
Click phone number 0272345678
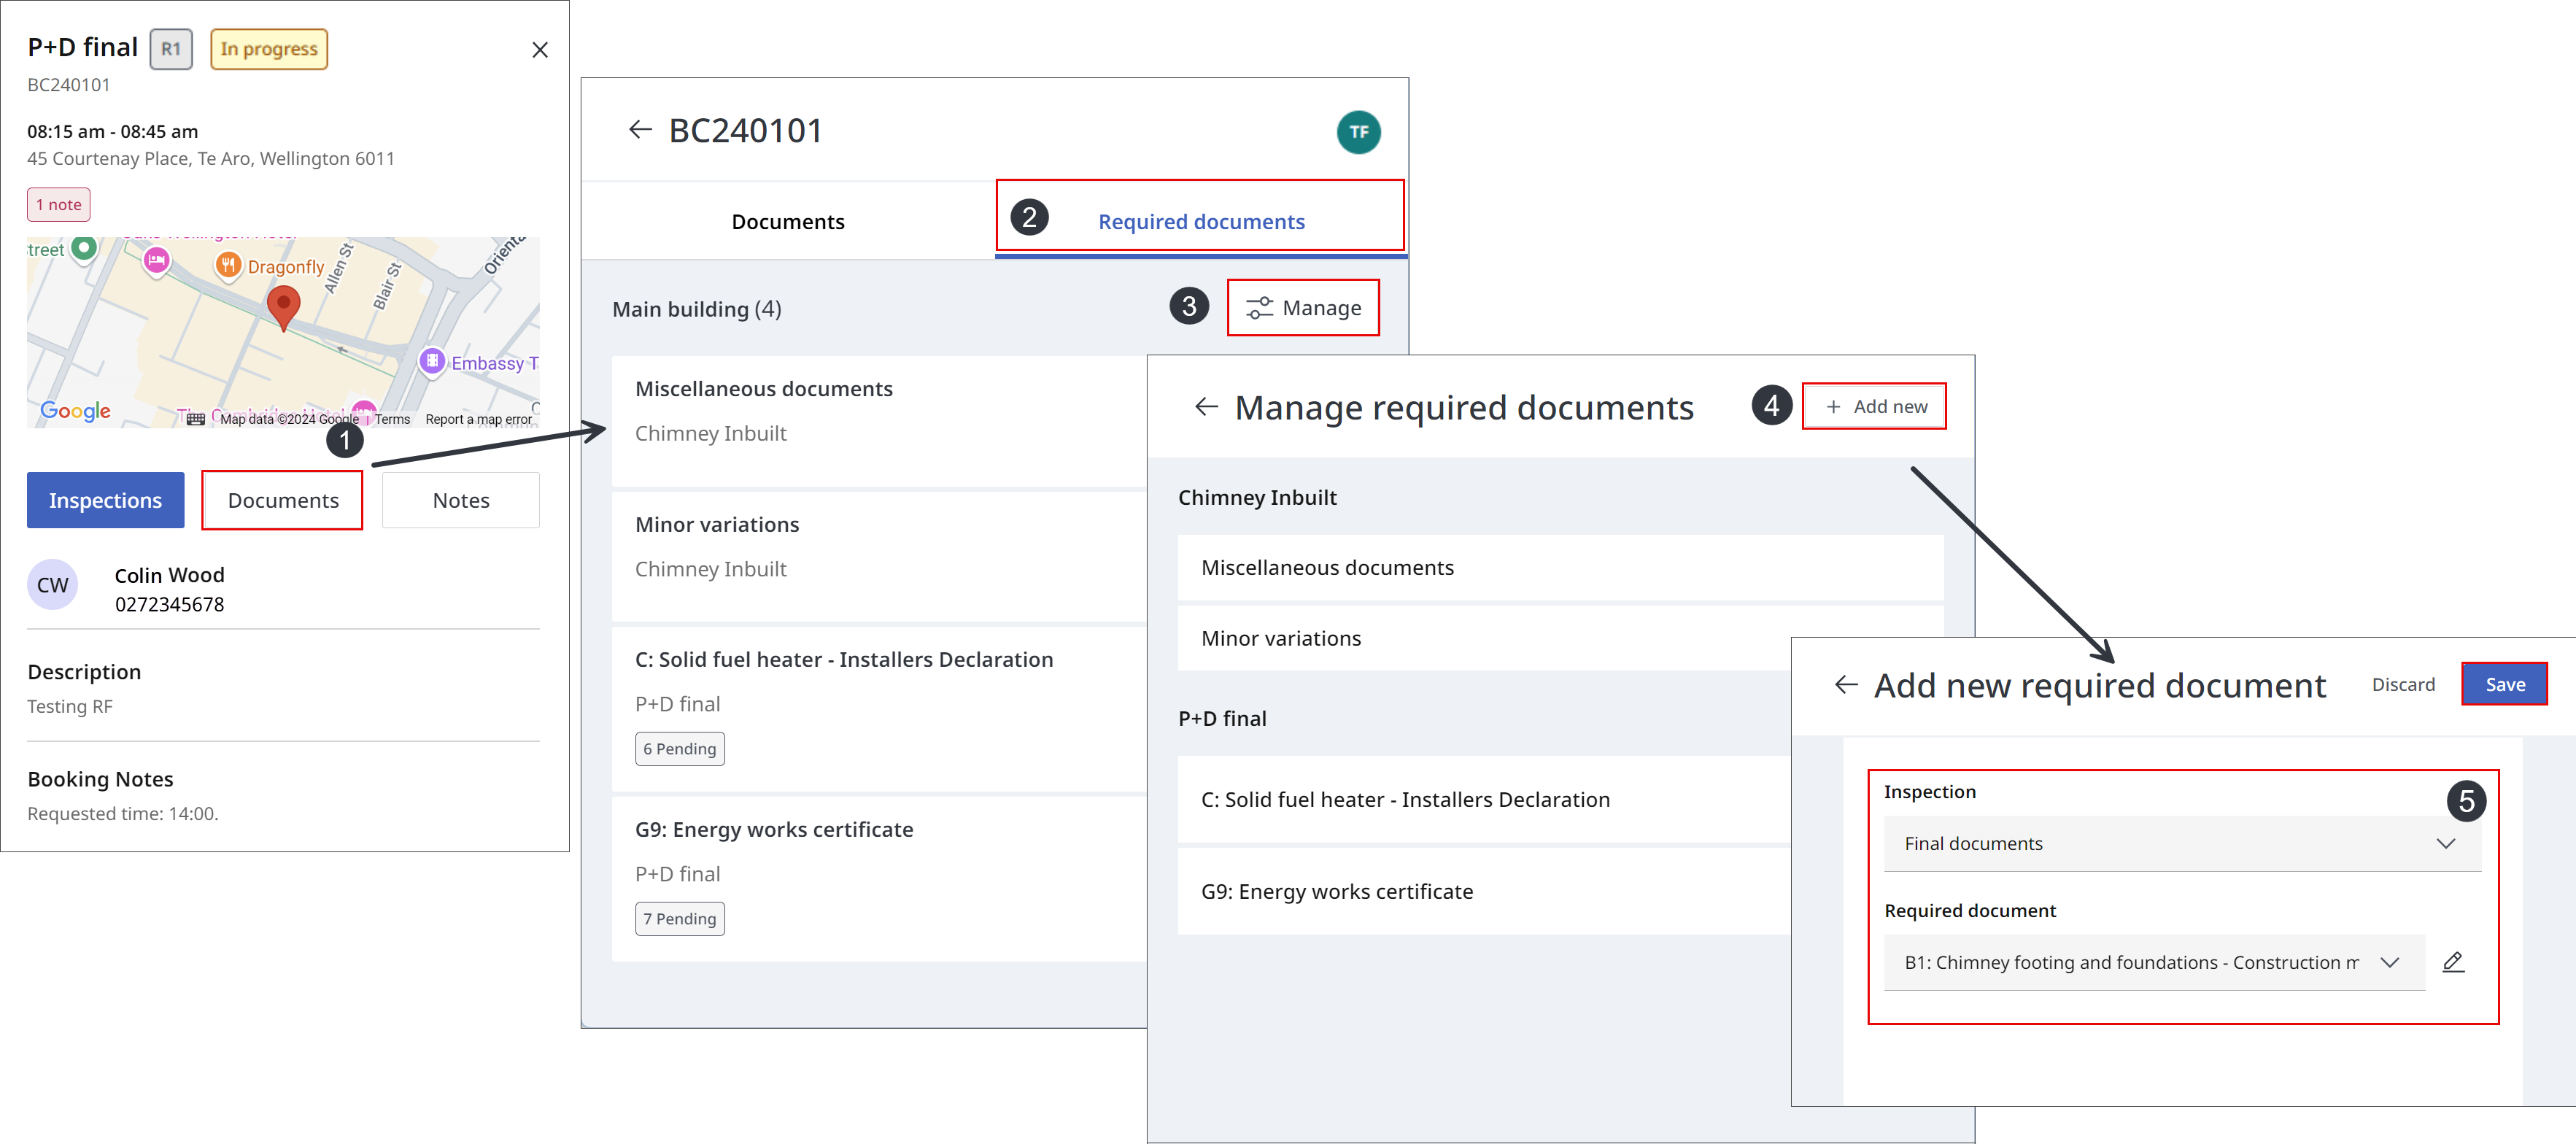click(169, 605)
